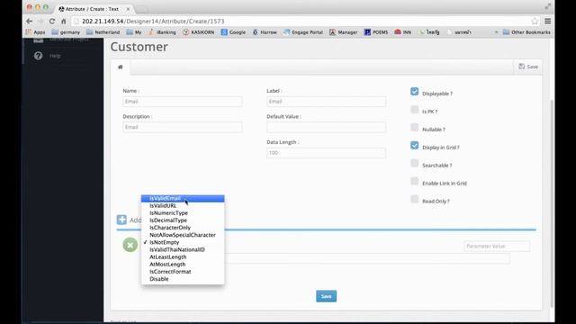The height and width of the screenshot is (324, 576).
Task: Check the Is PK ? checkbox
Action: tap(414, 110)
